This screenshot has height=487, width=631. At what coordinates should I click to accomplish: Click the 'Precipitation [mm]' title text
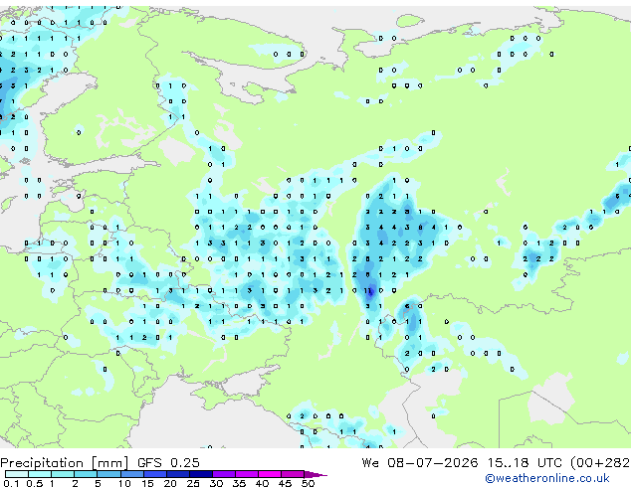pyautogui.click(x=65, y=463)
